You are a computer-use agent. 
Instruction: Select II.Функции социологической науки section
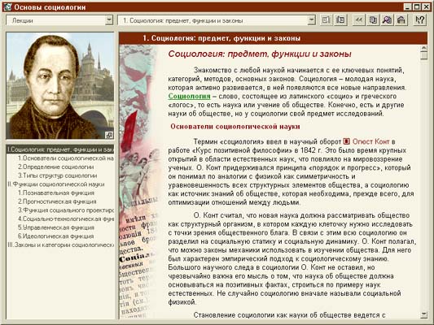56,184
